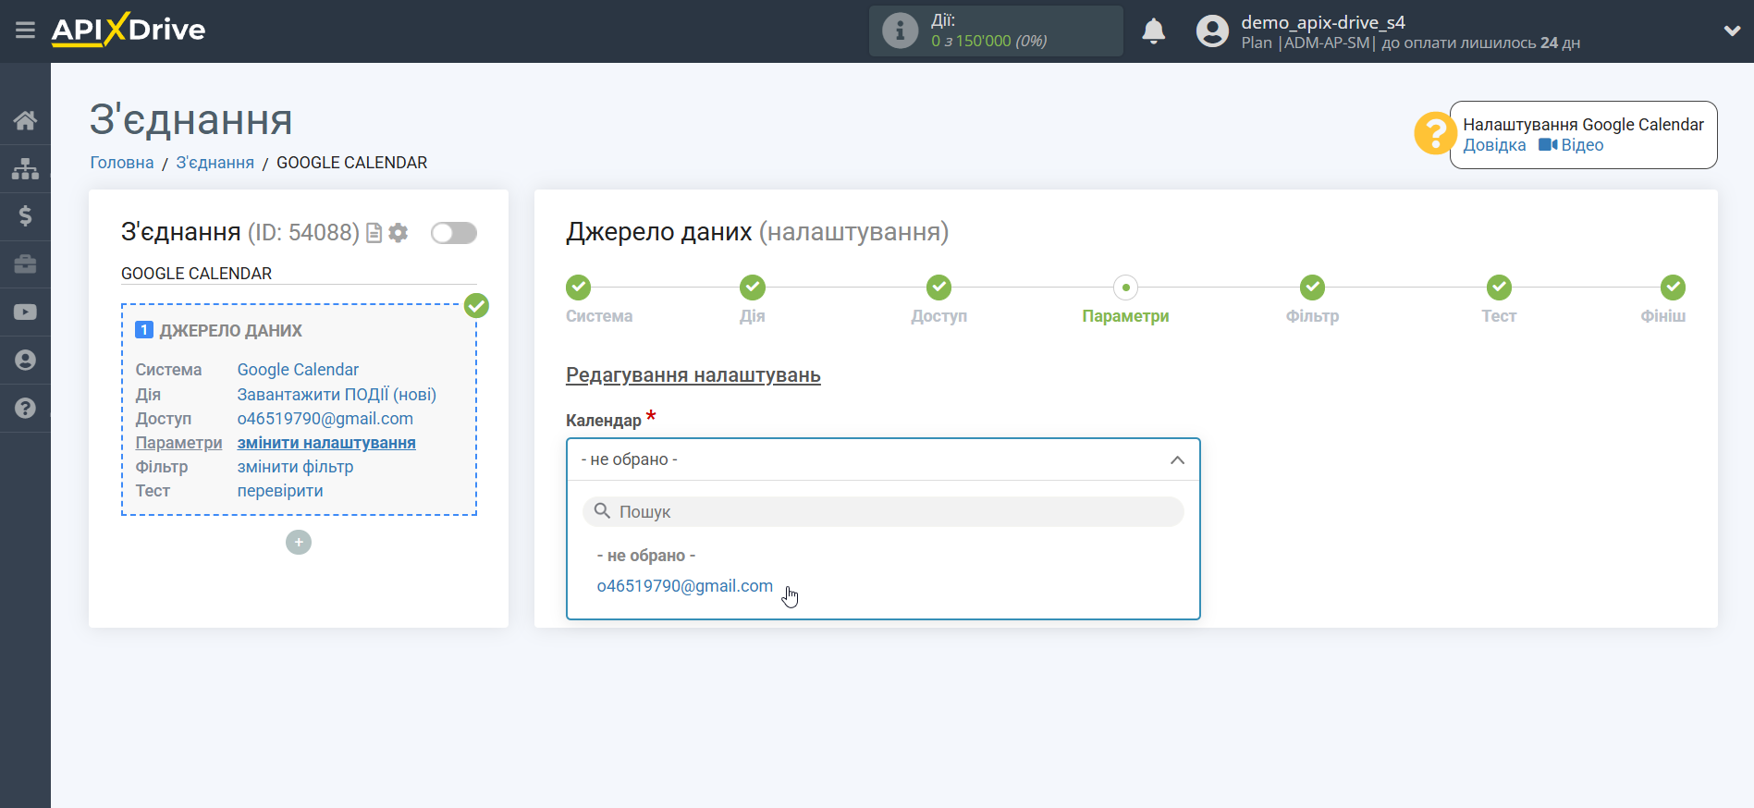
Task: Toggle the connection on/off switch
Action: 454,233
